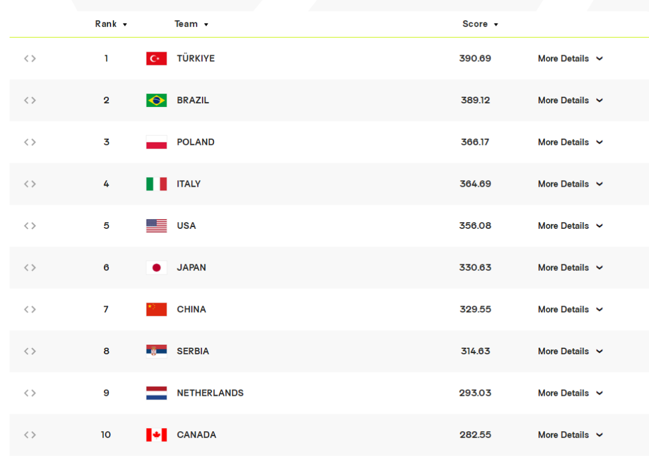Open the NETHERLANDS team name link
Image resolution: width=649 pixels, height=460 pixels.
tap(210, 393)
